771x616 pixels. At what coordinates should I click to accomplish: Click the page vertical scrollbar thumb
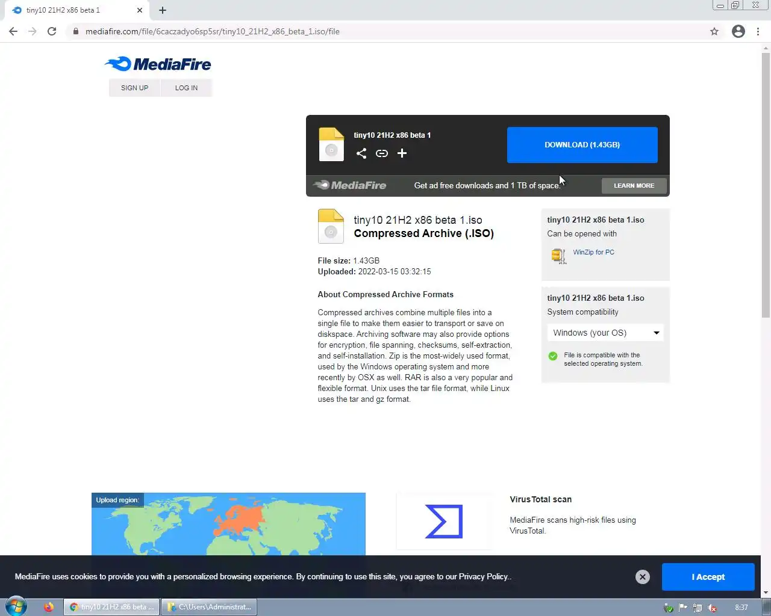pos(766,185)
